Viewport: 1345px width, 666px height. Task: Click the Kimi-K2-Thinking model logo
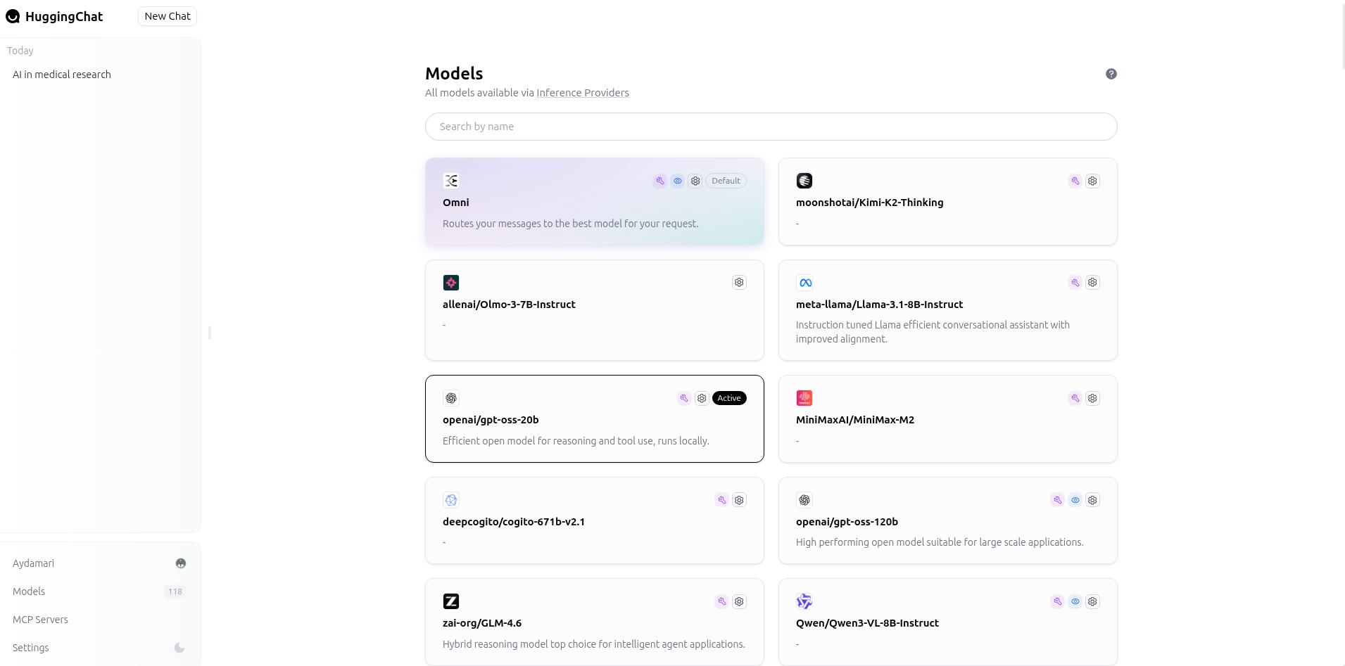(804, 181)
